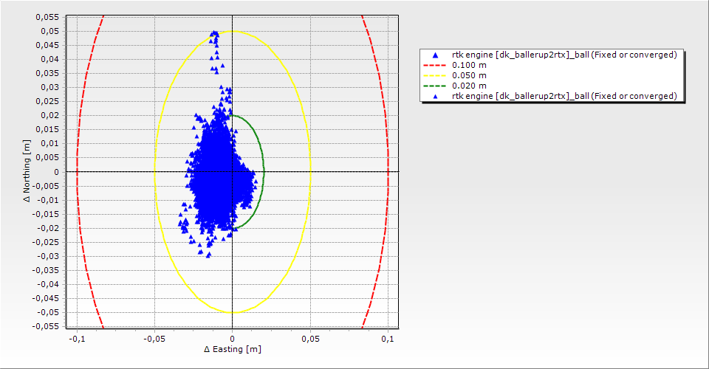Click the '-0,045' Northing tick label
Image resolution: width=709 pixels, height=369 pixels.
click(x=46, y=298)
